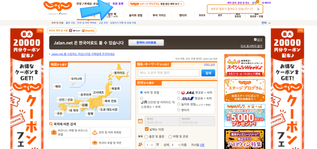Viewport: 317px width, 149px height.
Task: Click the 고급 숙박 sub-navigation link
Action: pyautogui.click(x=103, y=23)
